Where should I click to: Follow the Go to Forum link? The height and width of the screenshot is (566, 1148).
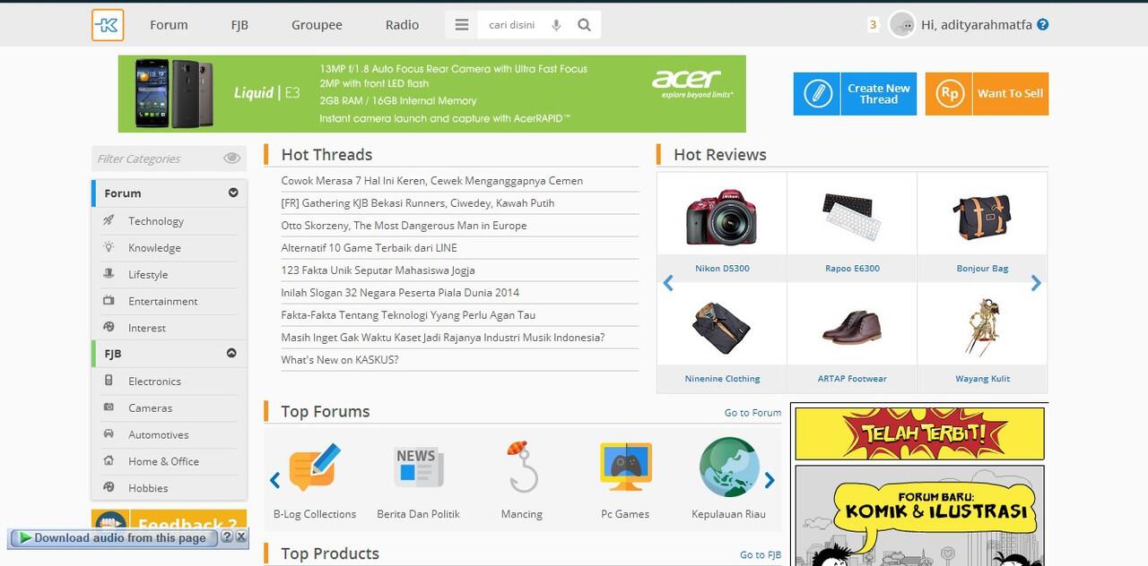[752, 413]
